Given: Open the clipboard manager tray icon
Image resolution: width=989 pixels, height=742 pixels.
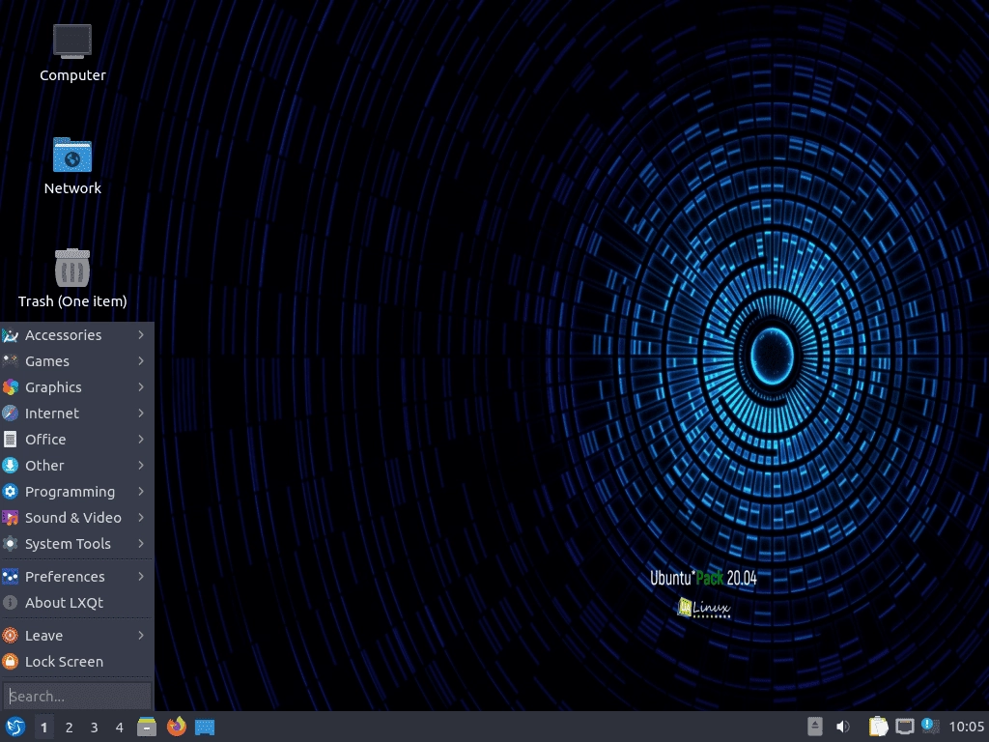Looking at the screenshot, I should pos(878,727).
